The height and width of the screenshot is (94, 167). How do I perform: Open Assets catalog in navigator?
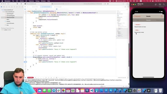pyautogui.click(x=8, y=21)
